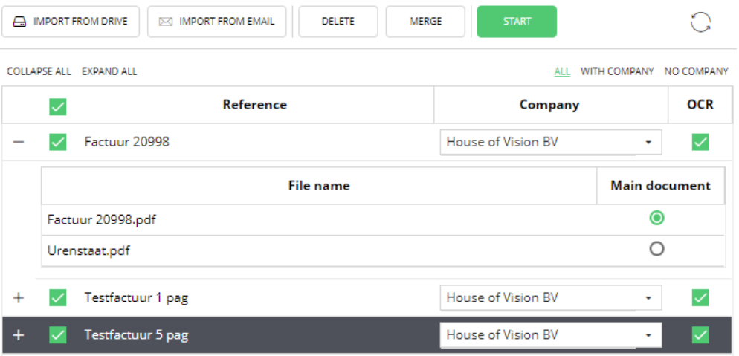Toggle OCR checkbox for Factuur 20998

click(x=700, y=142)
